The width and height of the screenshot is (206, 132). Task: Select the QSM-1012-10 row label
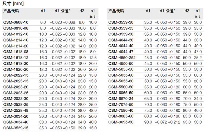point(16,34)
